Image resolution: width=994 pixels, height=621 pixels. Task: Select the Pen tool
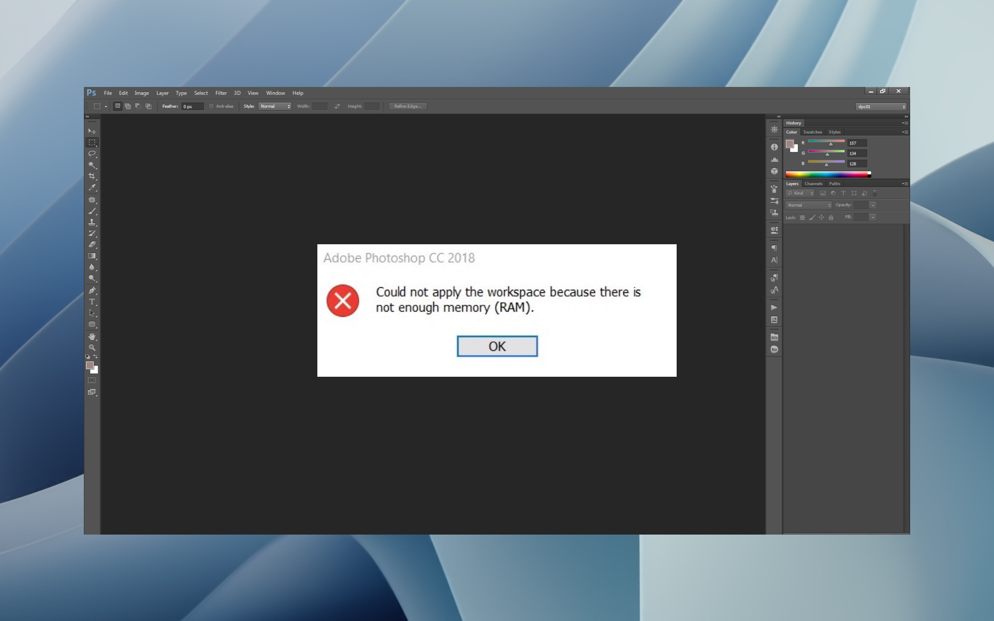coord(92,290)
